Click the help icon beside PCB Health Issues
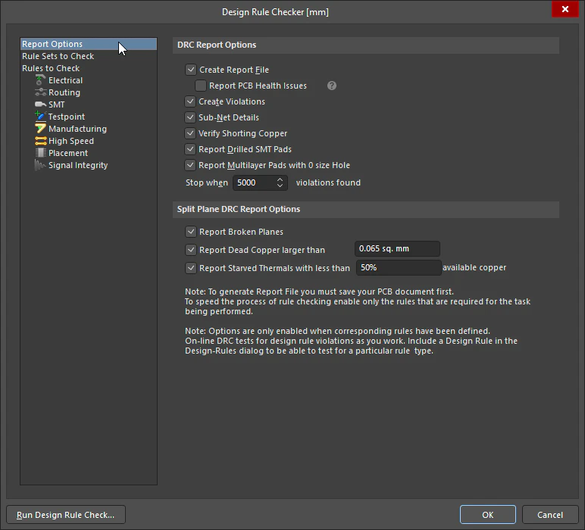The height and width of the screenshot is (530, 585). click(332, 86)
